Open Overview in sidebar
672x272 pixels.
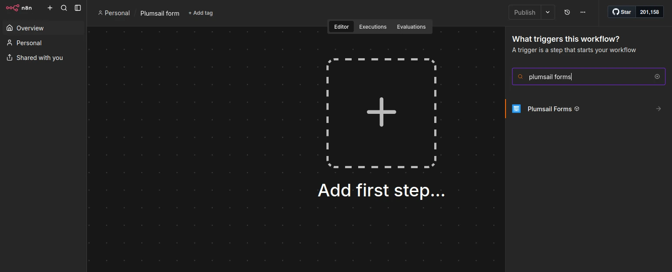click(x=43, y=28)
